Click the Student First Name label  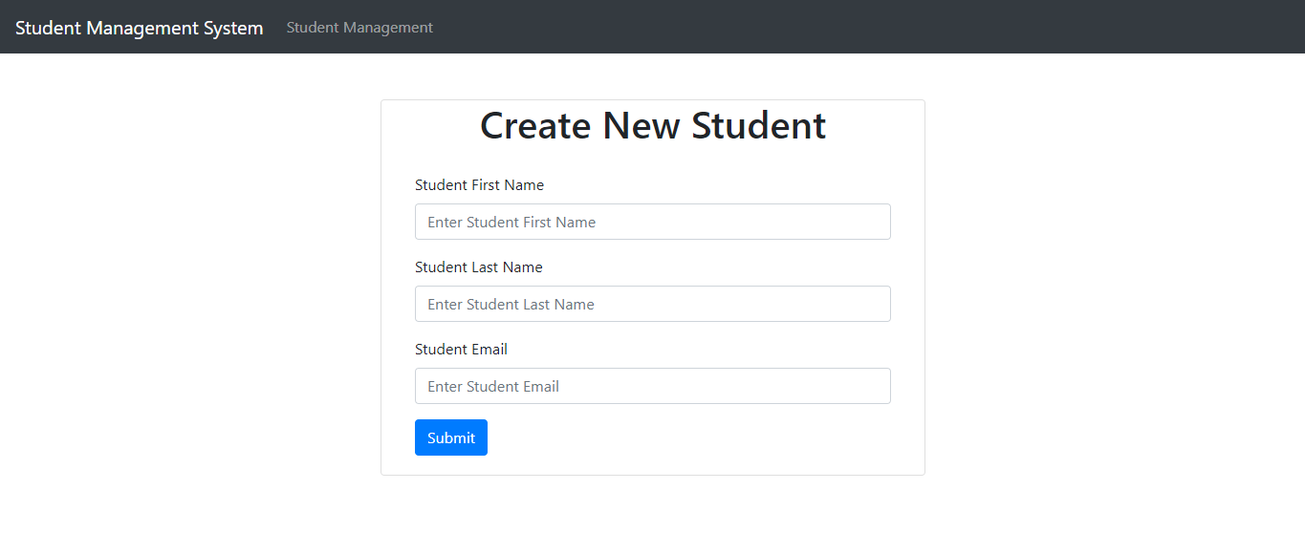pyautogui.click(x=479, y=185)
